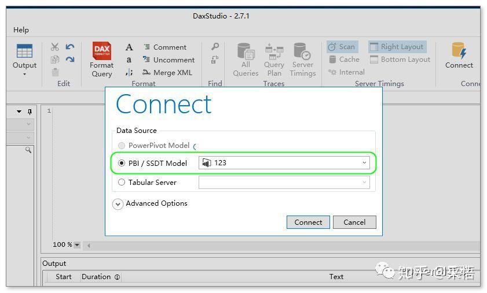Open the Output panel tab
487x293 pixels.
[54, 264]
